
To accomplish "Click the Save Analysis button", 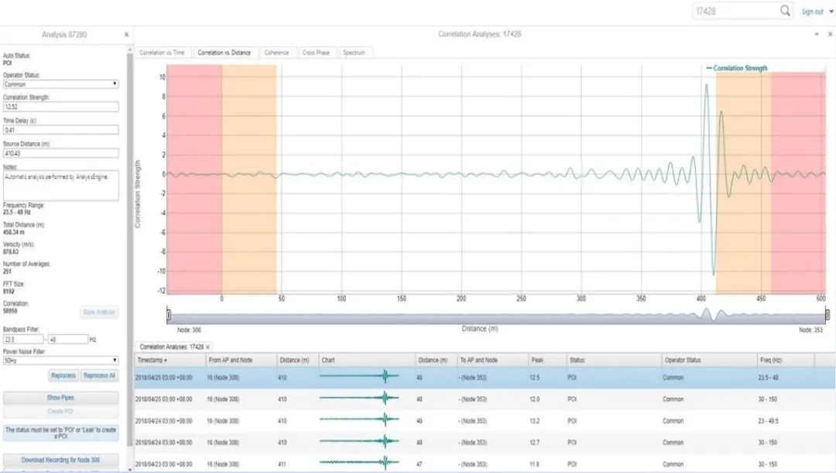I will (x=99, y=311).
